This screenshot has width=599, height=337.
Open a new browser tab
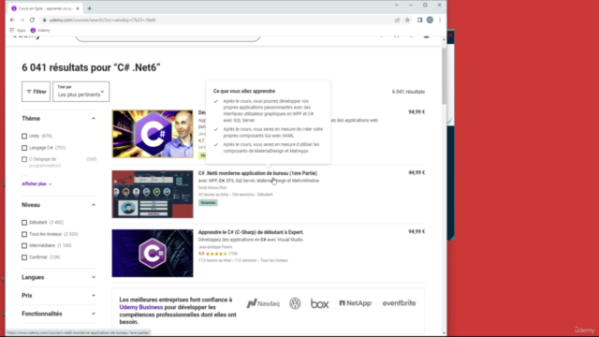coord(90,8)
